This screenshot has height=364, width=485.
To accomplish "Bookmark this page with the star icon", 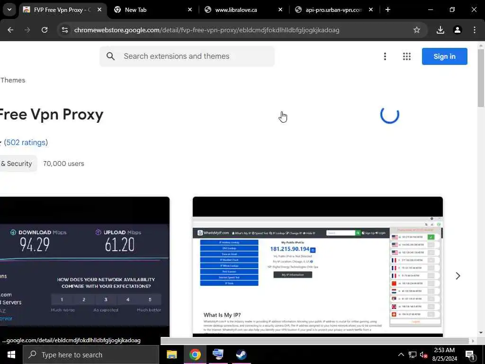I will click(x=417, y=30).
